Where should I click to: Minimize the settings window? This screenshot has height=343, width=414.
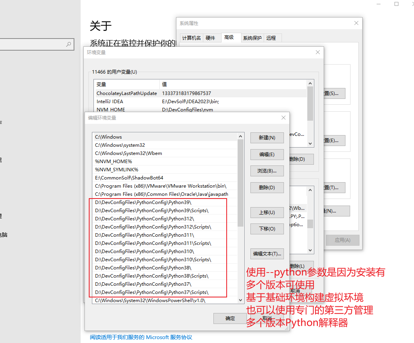(x=379, y=4)
